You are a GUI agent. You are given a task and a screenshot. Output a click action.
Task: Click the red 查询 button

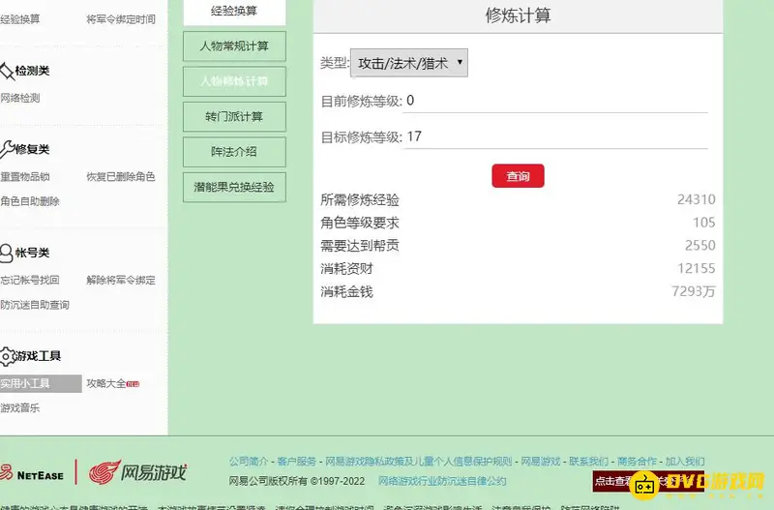tap(518, 176)
